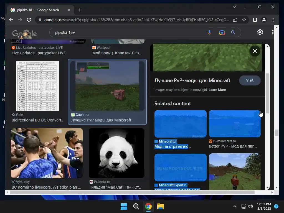Open the Chrome side panel
The image size is (284, 213).
[255, 20]
